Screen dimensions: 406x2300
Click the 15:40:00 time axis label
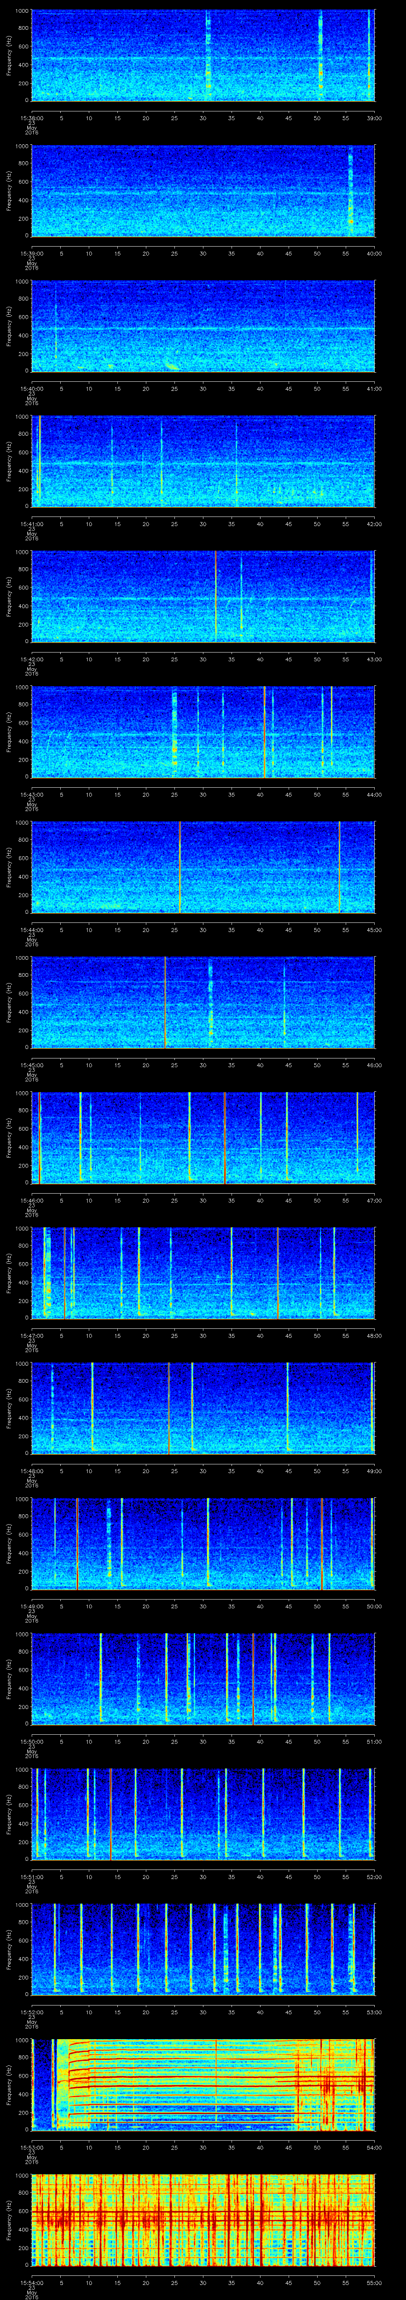click(31, 388)
